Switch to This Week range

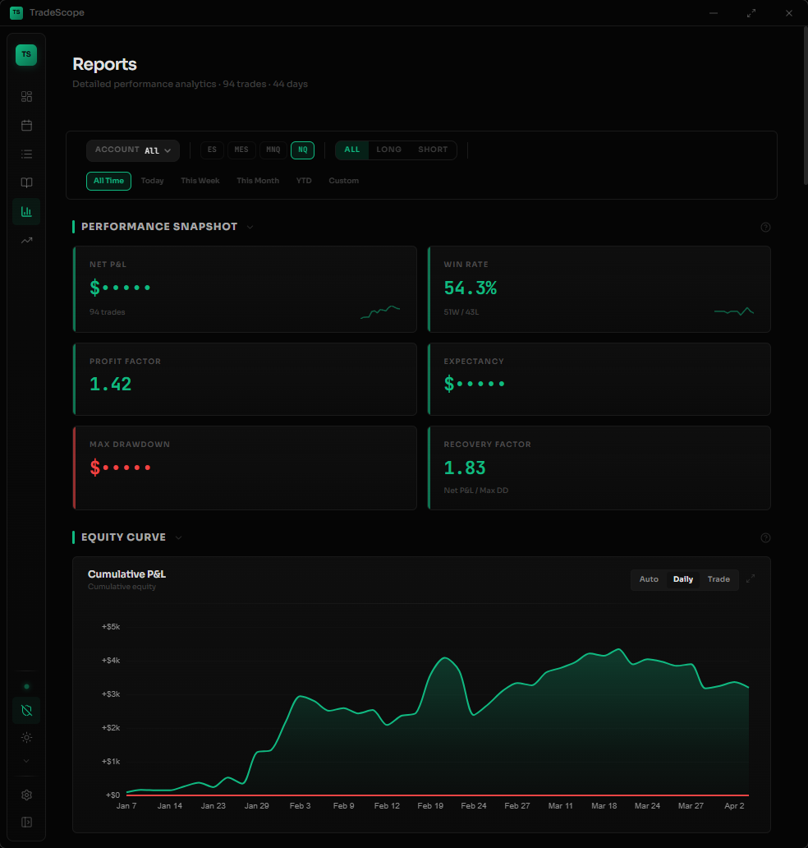(200, 181)
